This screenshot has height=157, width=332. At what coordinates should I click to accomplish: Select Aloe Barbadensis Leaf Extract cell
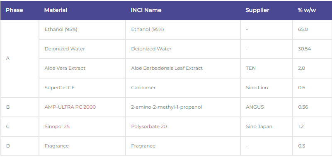tap(183, 68)
